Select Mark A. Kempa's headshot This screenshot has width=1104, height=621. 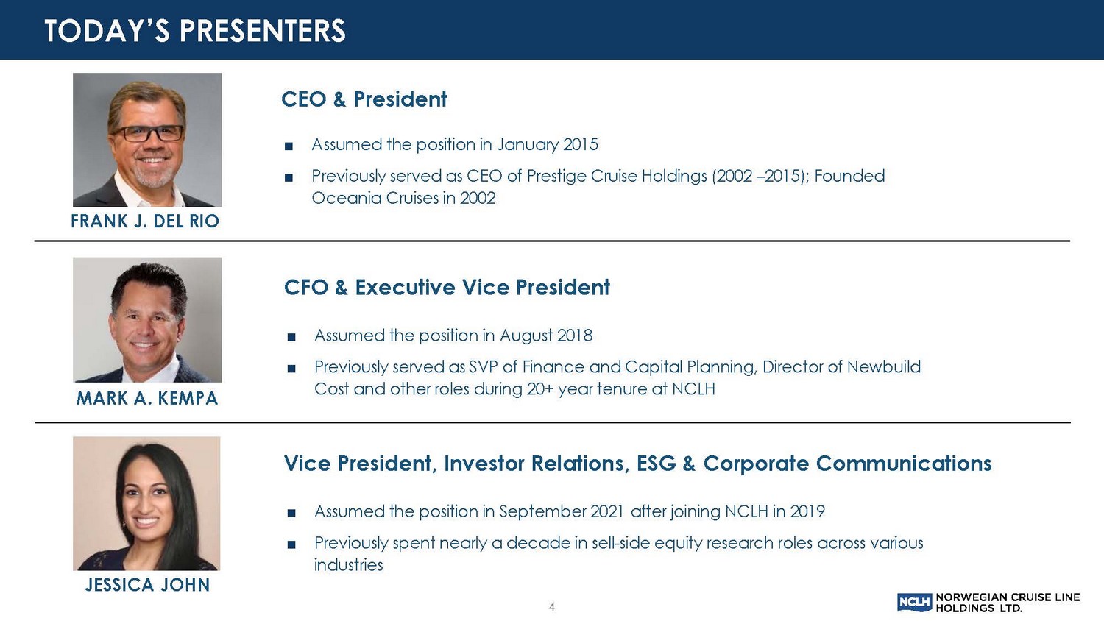[x=147, y=319]
